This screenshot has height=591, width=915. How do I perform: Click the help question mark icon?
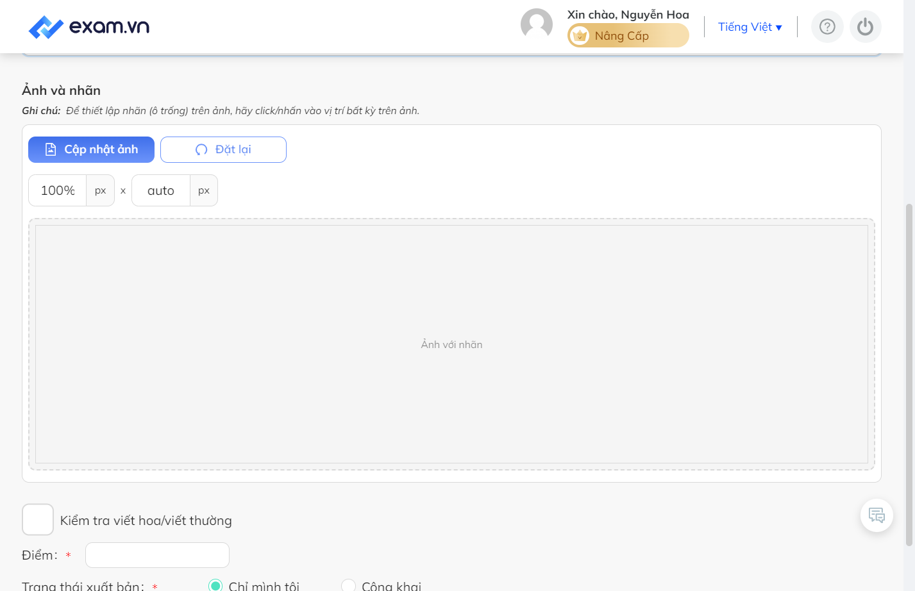tap(827, 27)
